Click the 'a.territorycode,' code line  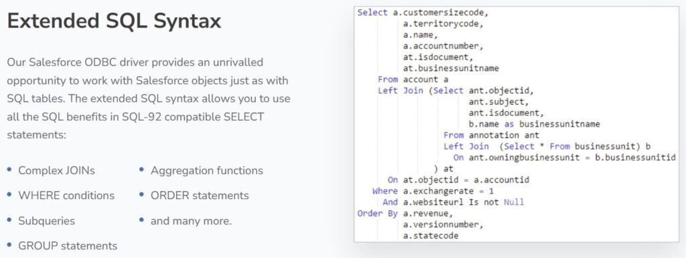coord(443,24)
